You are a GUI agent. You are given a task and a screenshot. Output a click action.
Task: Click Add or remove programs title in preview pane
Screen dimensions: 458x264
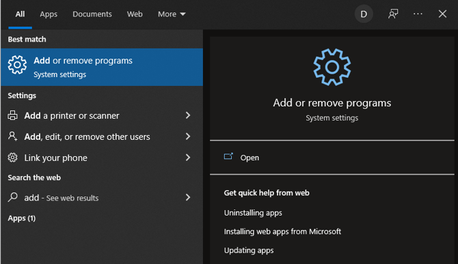click(332, 103)
